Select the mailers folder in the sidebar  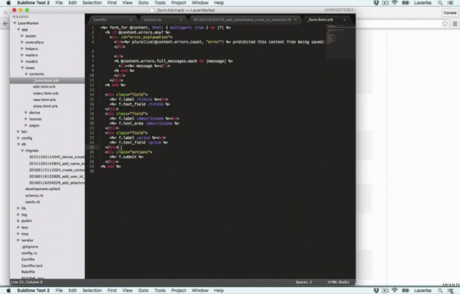click(x=32, y=55)
